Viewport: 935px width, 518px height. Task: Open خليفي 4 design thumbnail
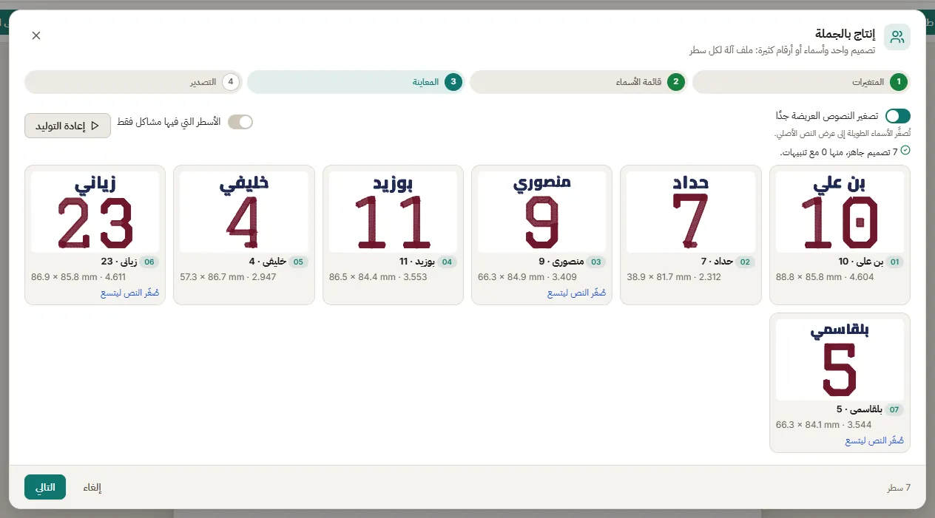point(244,212)
